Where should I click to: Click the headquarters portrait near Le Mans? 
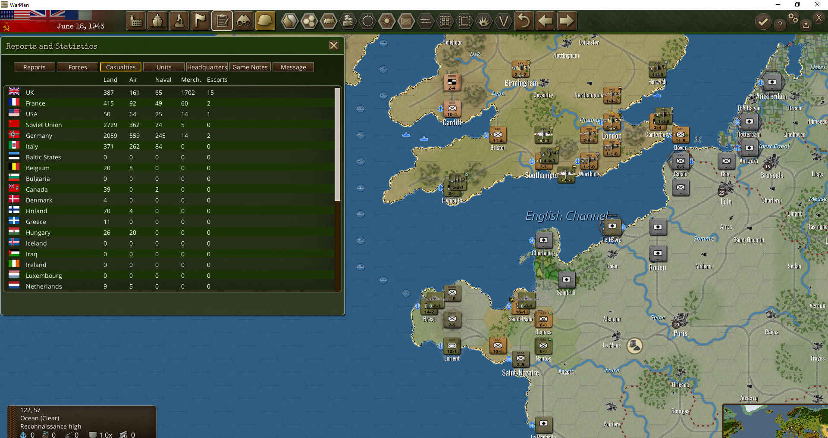tap(634, 345)
